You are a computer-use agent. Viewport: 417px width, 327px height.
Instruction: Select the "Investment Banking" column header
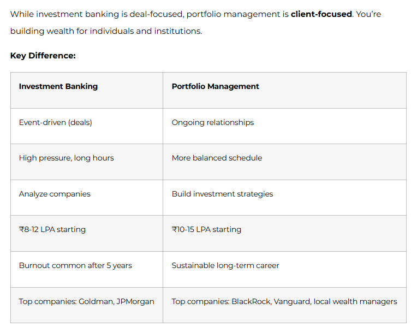pyautogui.click(x=58, y=86)
